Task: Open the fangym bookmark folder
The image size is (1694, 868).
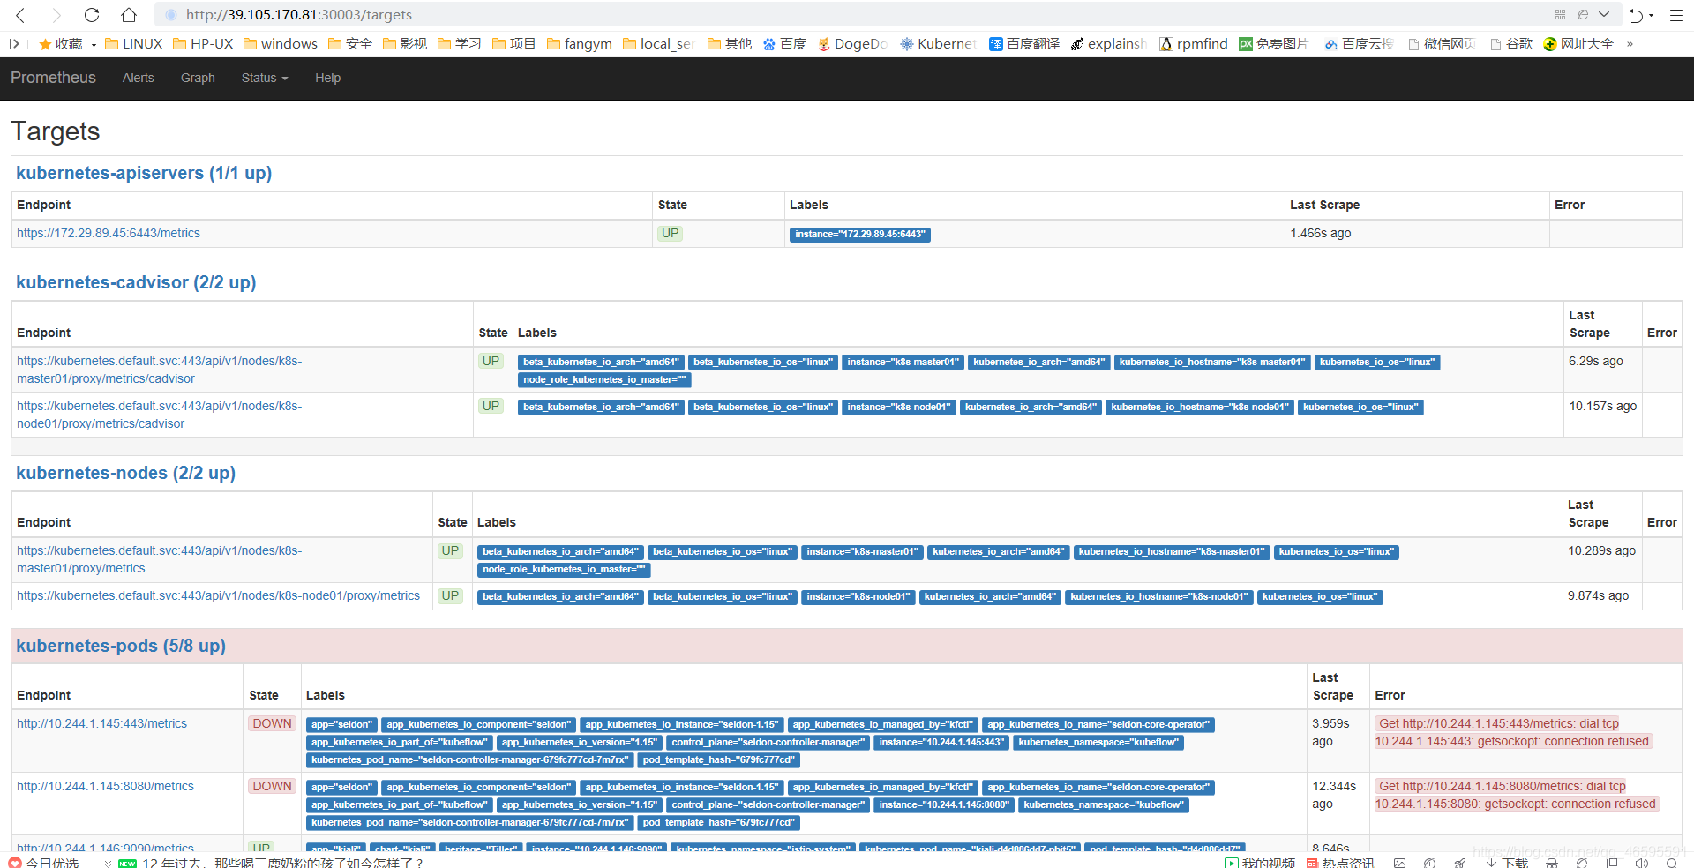Action: 580,43
